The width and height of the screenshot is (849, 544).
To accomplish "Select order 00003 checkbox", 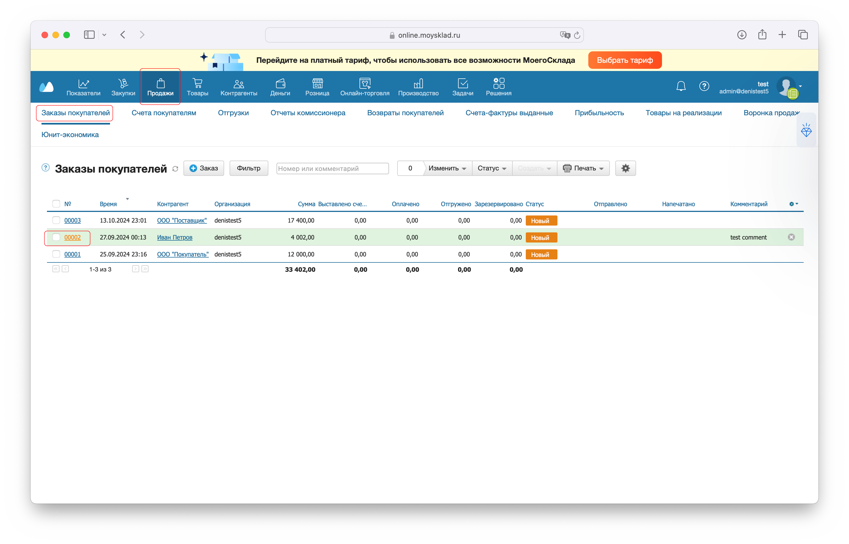I will pyautogui.click(x=56, y=220).
